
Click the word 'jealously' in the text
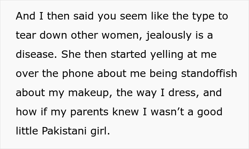pyautogui.click(x=169, y=35)
